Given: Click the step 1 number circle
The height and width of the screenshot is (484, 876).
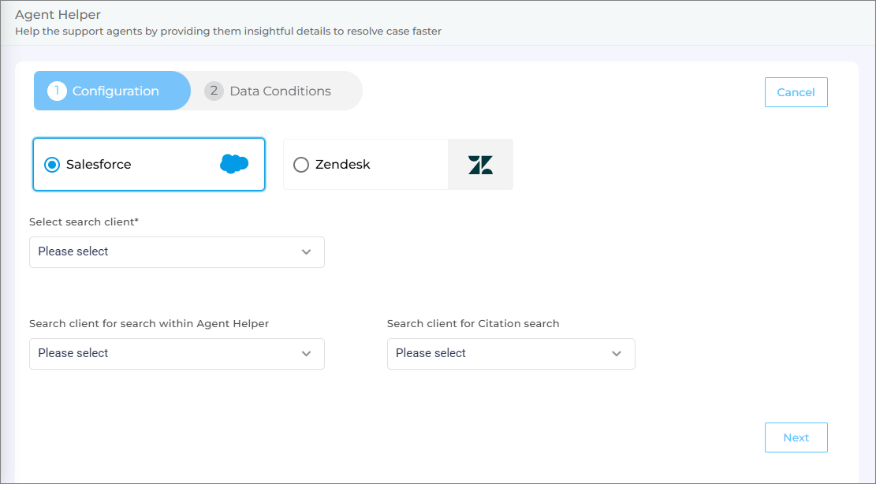Looking at the screenshot, I should 57,91.
